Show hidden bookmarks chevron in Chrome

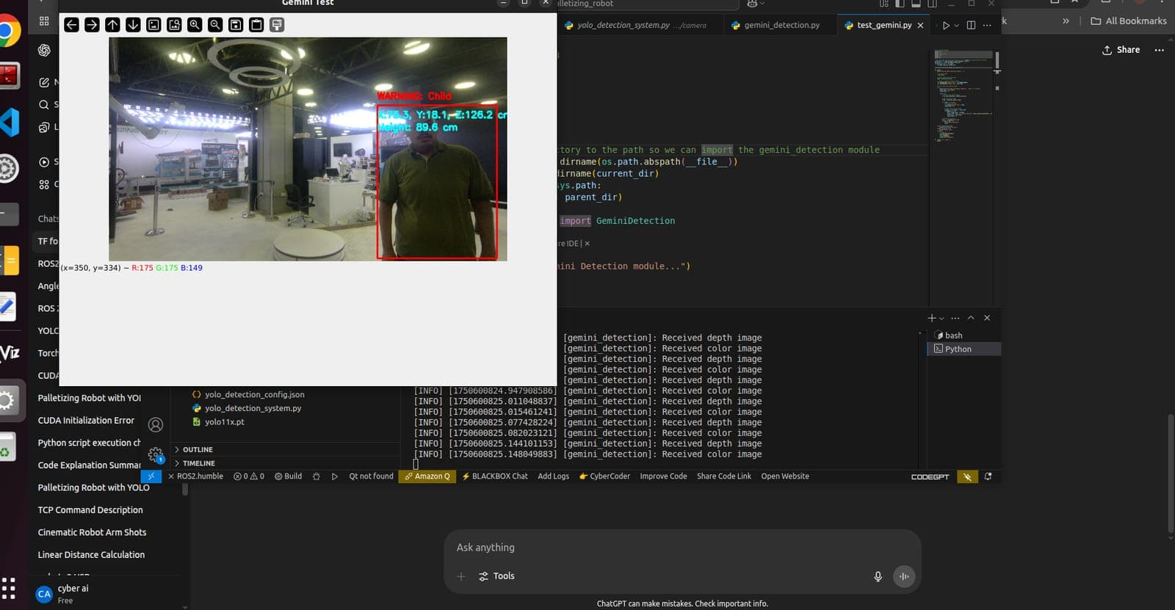coord(1066,21)
